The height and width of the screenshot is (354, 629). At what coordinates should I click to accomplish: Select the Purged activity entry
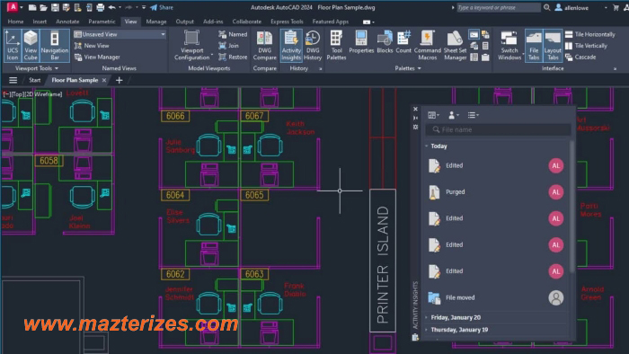tap(496, 192)
